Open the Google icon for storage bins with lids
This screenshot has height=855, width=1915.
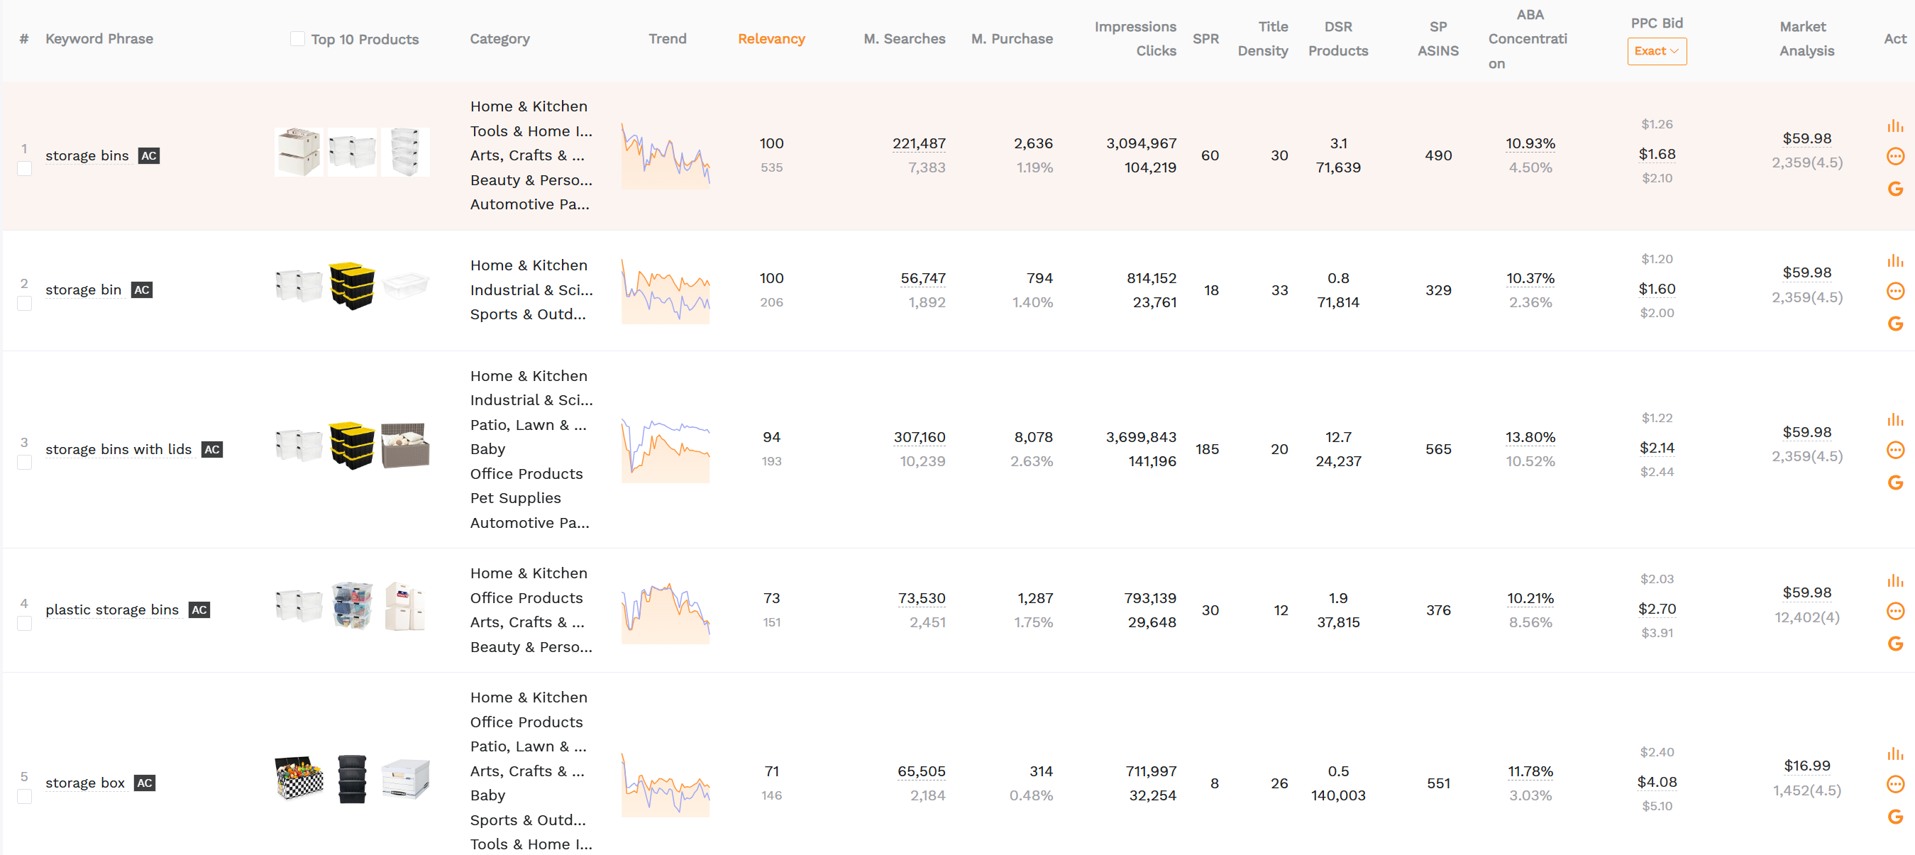pos(1896,482)
